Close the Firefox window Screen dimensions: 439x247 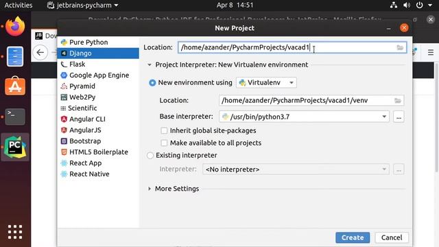(x=431, y=19)
